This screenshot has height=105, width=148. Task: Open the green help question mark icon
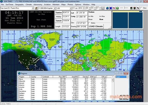click(x=117, y=8)
